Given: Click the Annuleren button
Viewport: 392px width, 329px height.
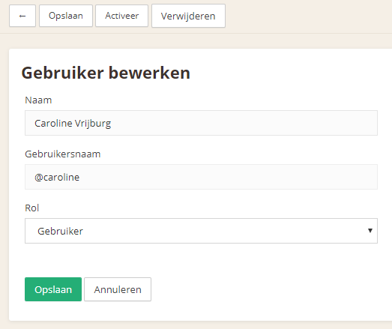Looking at the screenshot, I should coord(118,289).
